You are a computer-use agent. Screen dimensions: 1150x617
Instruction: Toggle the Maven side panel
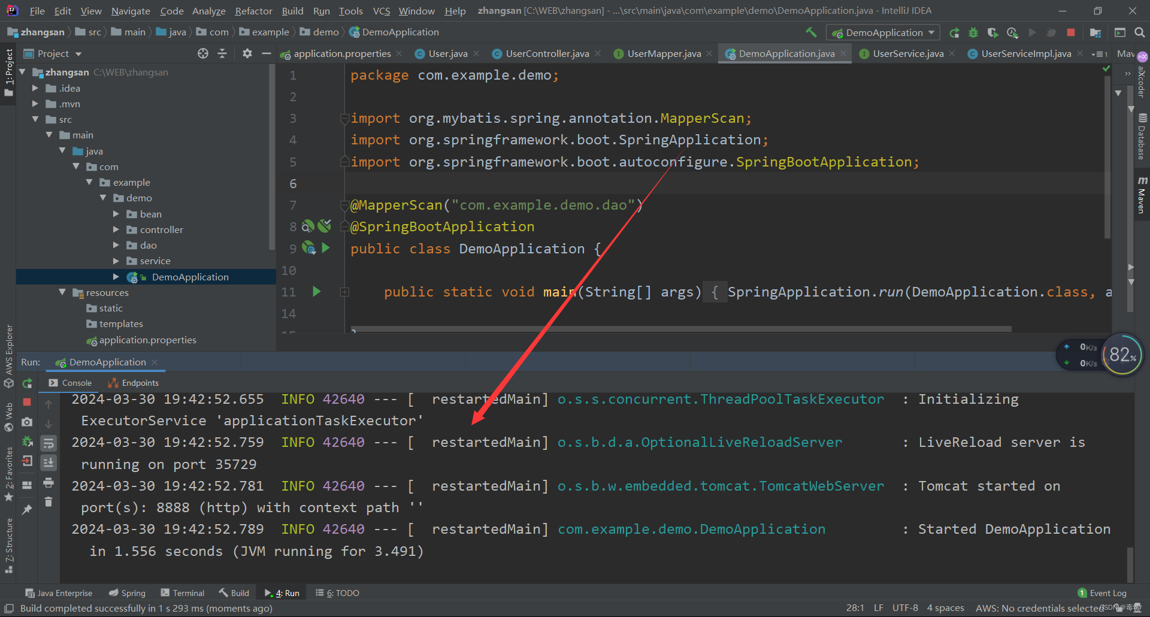pyautogui.click(x=1142, y=195)
